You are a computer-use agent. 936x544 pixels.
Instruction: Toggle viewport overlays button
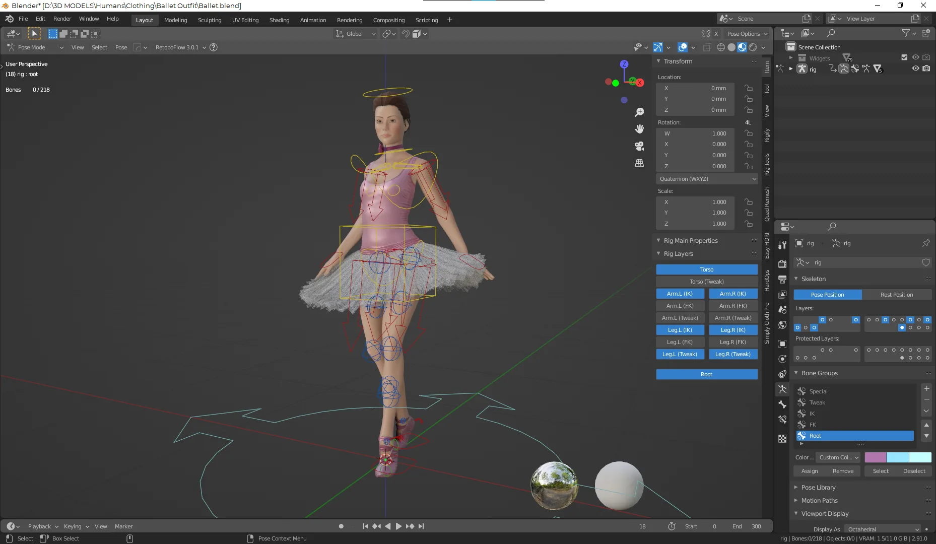pyautogui.click(x=683, y=47)
